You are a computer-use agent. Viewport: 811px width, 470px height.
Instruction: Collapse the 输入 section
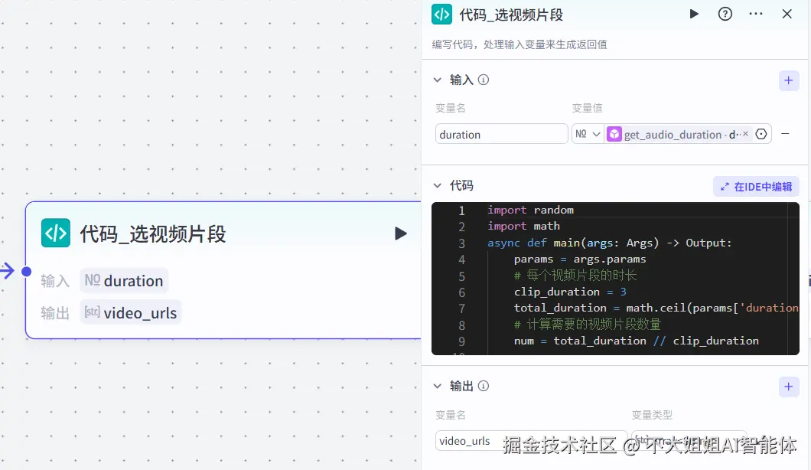point(437,80)
